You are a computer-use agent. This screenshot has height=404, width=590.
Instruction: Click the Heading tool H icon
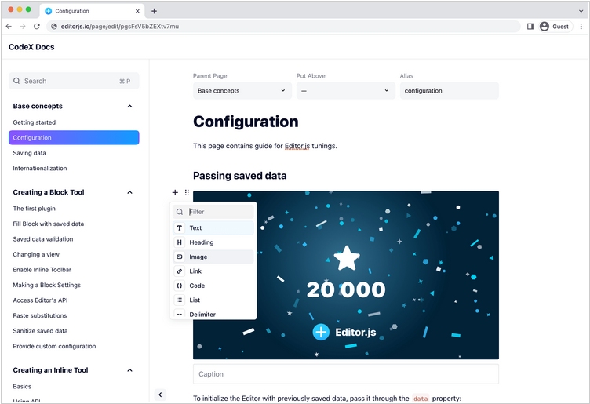(x=180, y=242)
